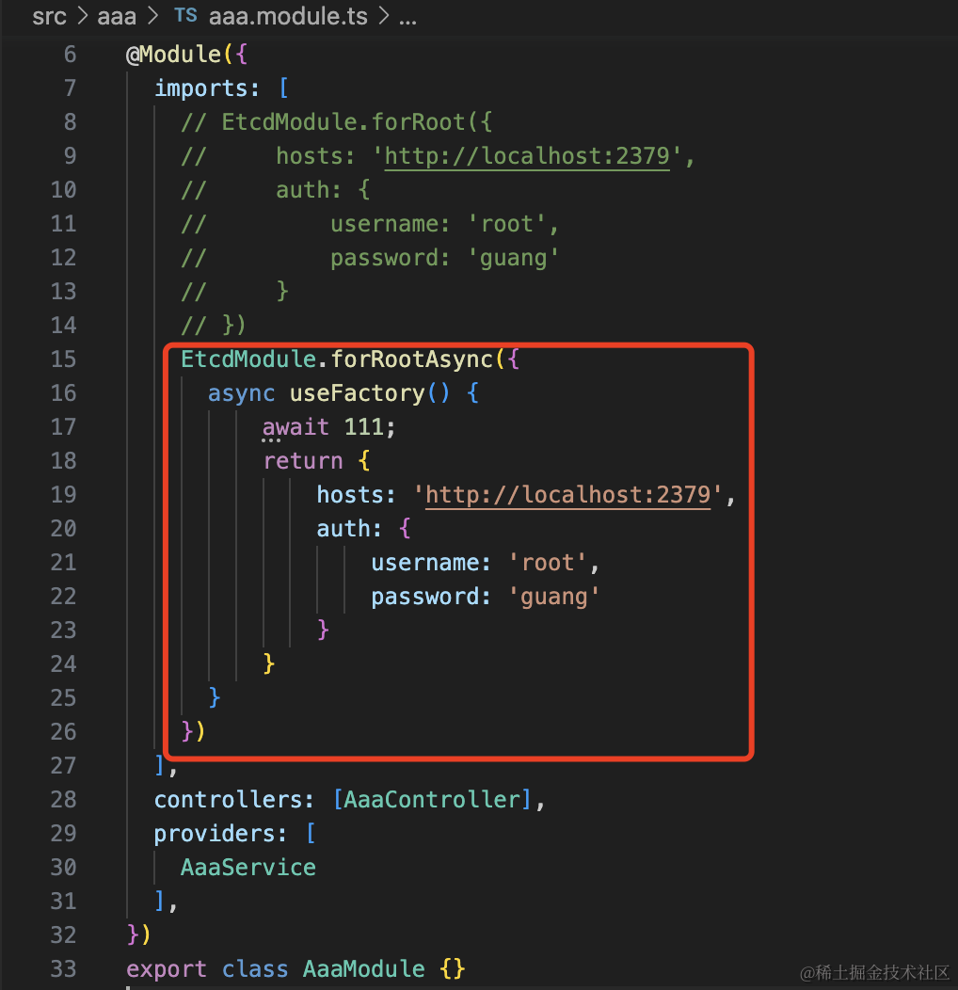Click AaaService in the providers list
This screenshot has height=990, width=958.
[248, 867]
